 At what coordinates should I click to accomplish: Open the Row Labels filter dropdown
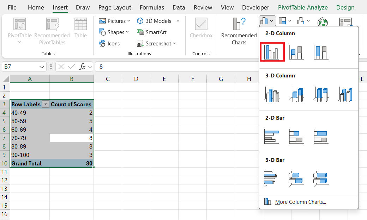[46, 105]
